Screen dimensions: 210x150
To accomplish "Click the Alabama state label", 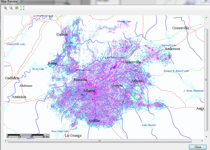I will pyautogui.click(x=26, y=86).
